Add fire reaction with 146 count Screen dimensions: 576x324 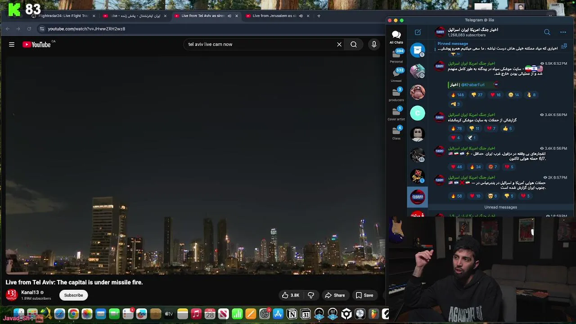(457, 95)
